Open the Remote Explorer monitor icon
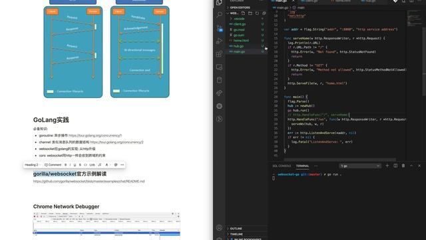426x240 pixels. coord(219,67)
